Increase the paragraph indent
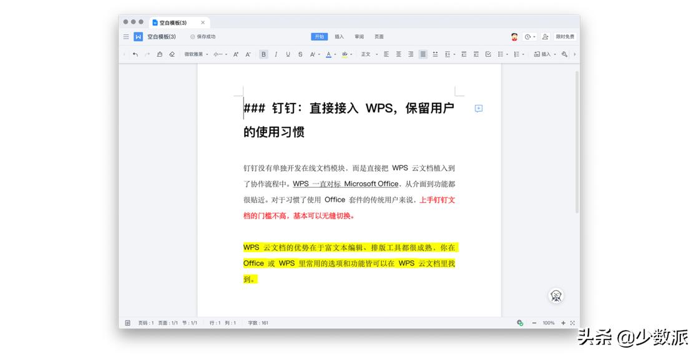Viewport: 699px width, 357px height. coord(476,54)
